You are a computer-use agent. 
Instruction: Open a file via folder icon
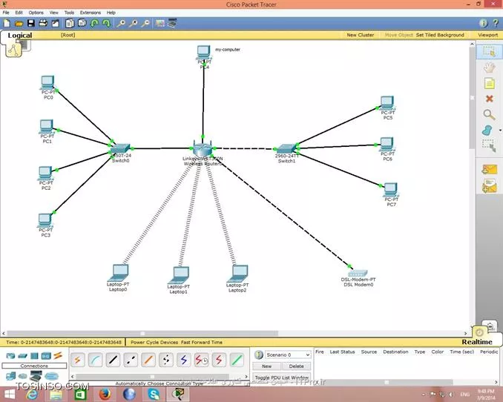(19, 24)
